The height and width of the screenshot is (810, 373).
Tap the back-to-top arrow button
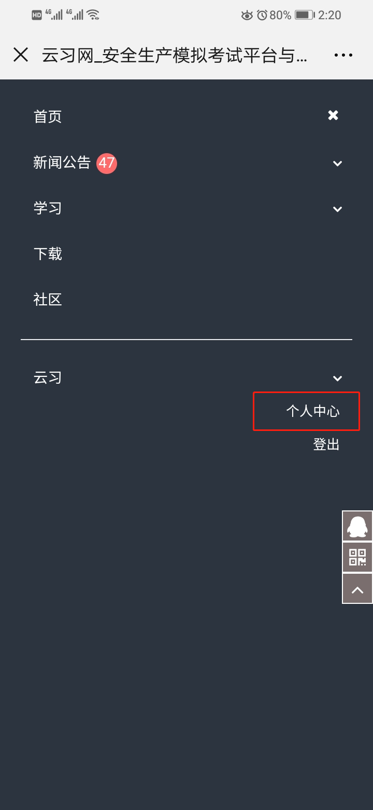click(x=357, y=589)
